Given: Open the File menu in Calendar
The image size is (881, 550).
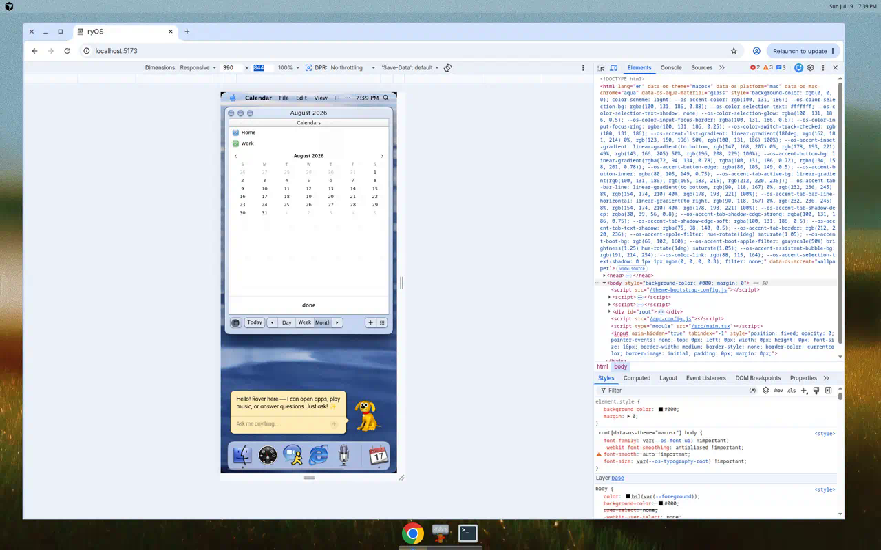Looking at the screenshot, I should tap(284, 98).
